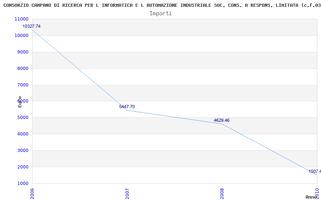Click the 7000 y-axis value
Screen dimensions: 321x201
[x=22, y=85]
